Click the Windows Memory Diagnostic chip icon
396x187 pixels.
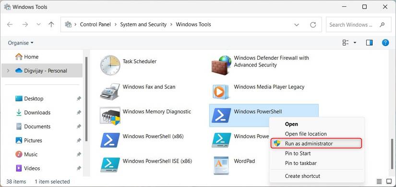110,116
